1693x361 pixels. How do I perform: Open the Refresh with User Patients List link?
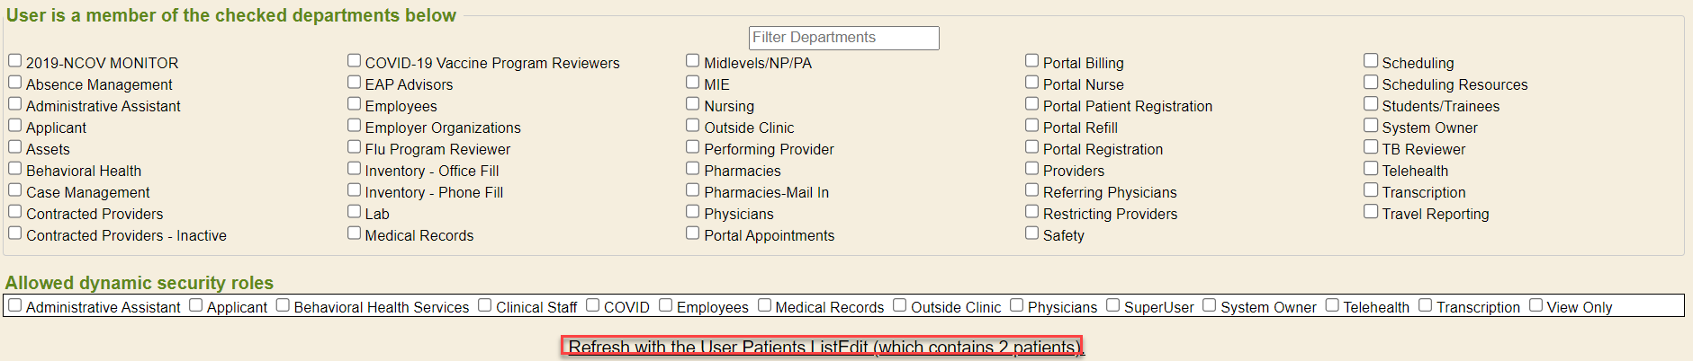(x=823, y=348)
